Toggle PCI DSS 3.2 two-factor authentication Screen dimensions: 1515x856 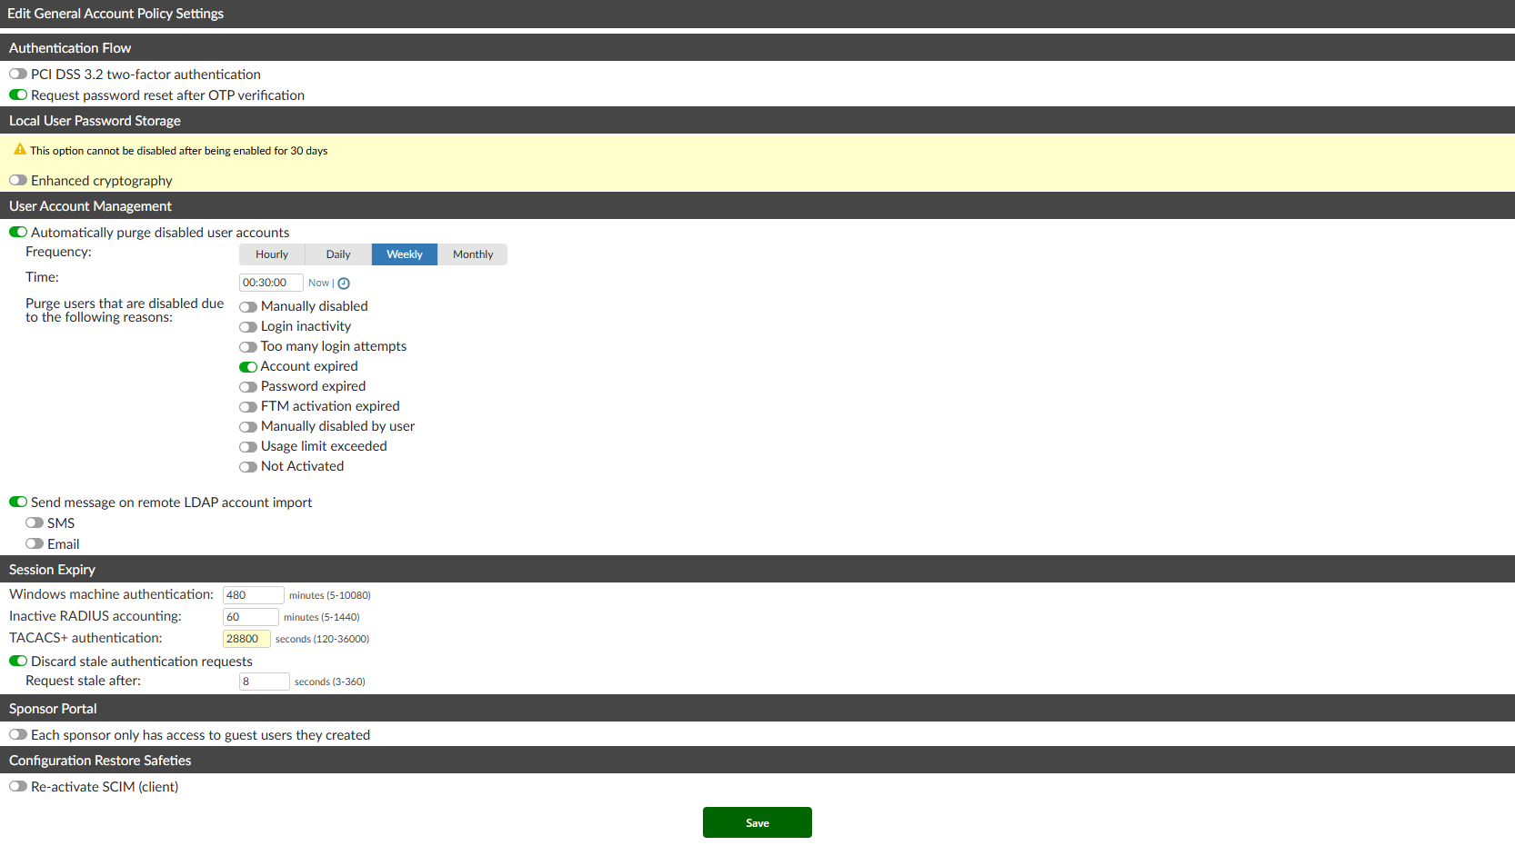(x=18, y=75)
